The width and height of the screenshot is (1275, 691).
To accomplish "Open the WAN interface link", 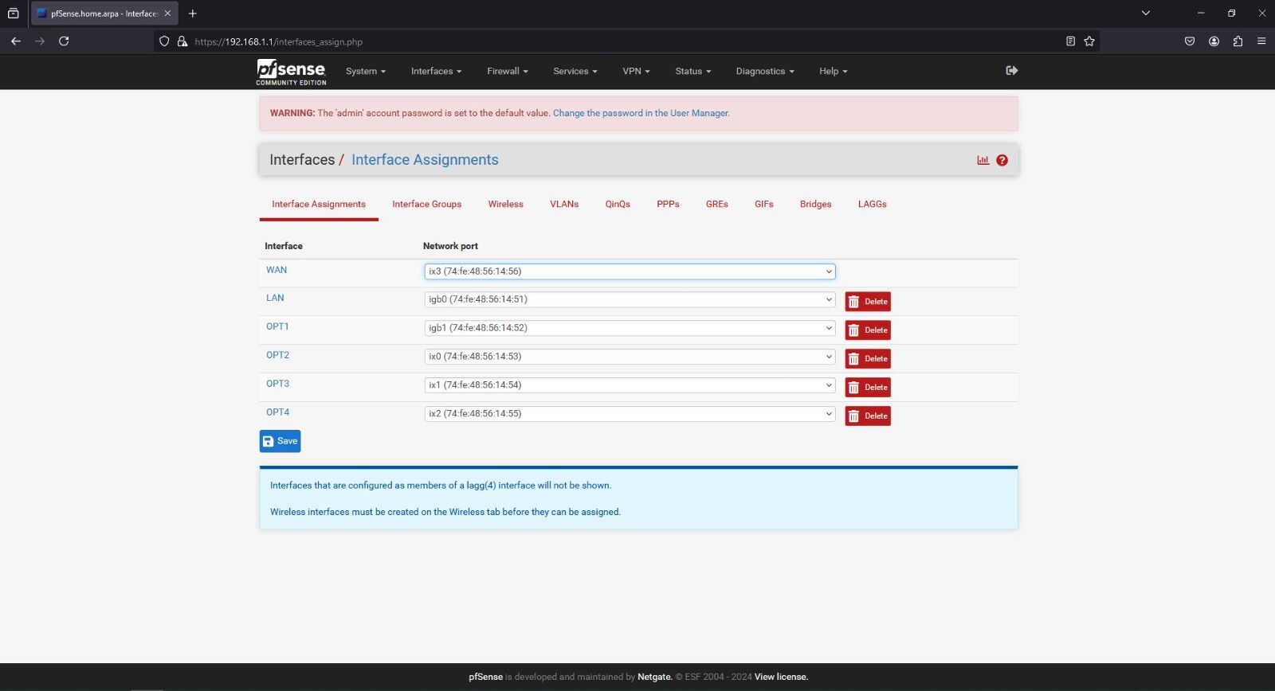I will 277,270.
